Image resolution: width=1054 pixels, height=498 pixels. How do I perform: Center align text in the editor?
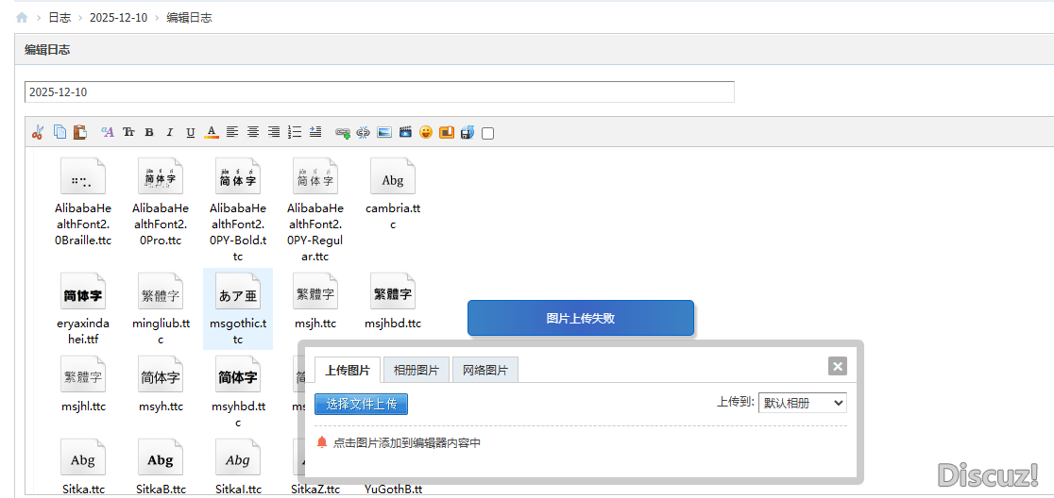coord(253,132)
